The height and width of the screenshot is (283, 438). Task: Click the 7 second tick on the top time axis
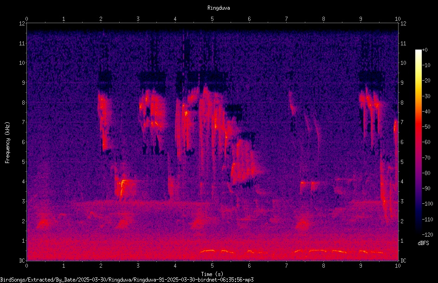286,19
